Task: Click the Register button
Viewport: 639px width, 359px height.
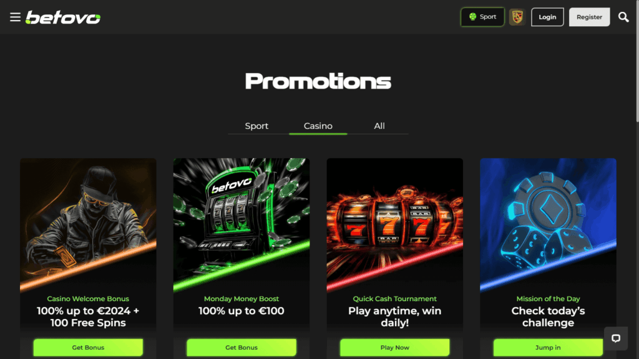Action: click(x=589, y=17)
